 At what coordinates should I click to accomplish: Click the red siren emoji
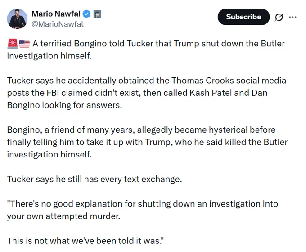(x=13, y=44)
